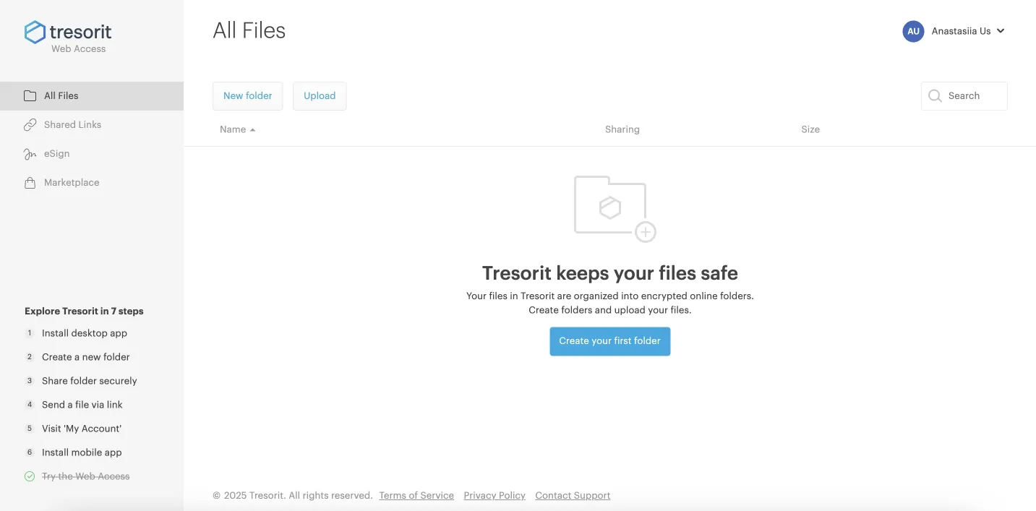The image size is (1036, 511).
Task: Toggle Name column sort order
Action: (237, 129)
